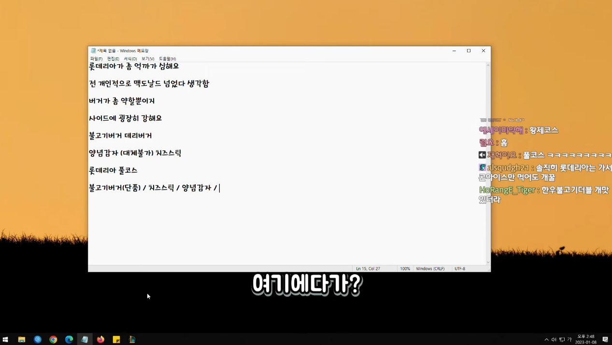The width and height of the screenshot is (612, 345).
Task: Open Sticky Notes from the taskbar
Action: coord(116,339)
